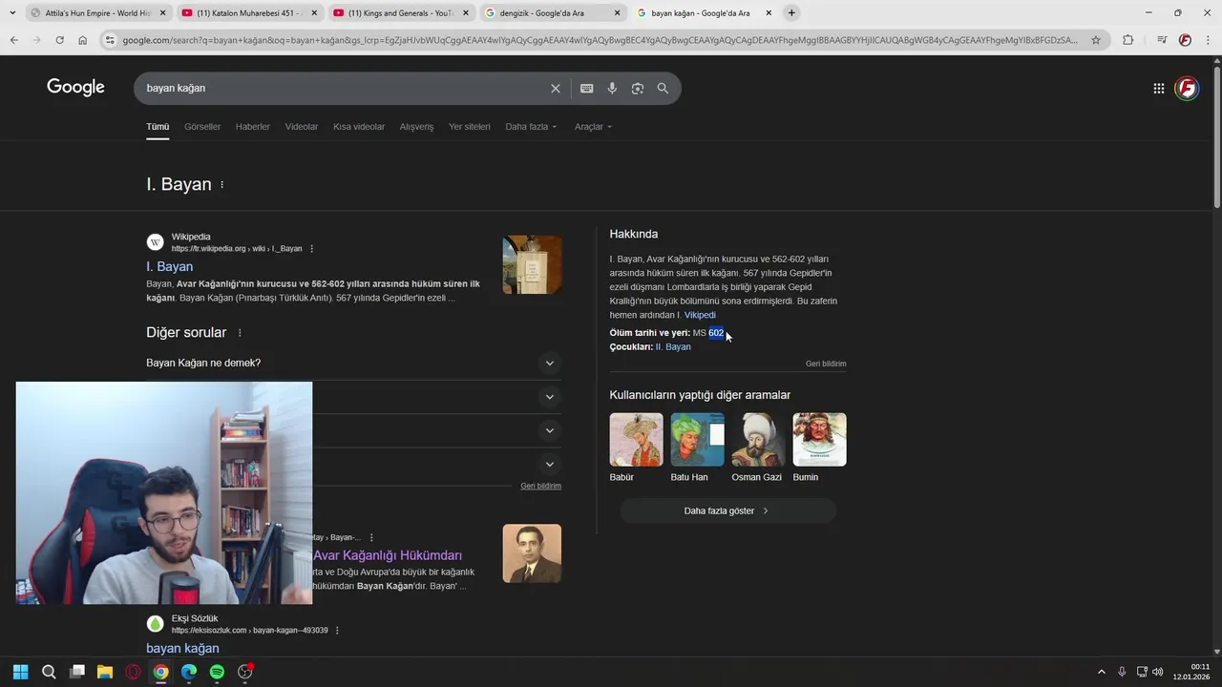Clear the search box with X icon
1222x687 pixels.
(556, 88)
